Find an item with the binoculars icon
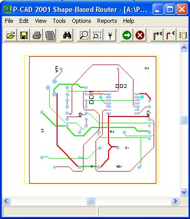190x219 pixels. [x=67, y=35]
